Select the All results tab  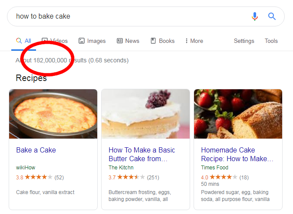[x=24, y=41]
